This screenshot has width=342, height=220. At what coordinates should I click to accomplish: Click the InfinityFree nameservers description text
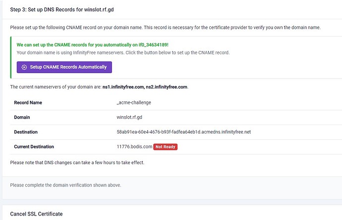pyautogui.click(x=123, y=52)
